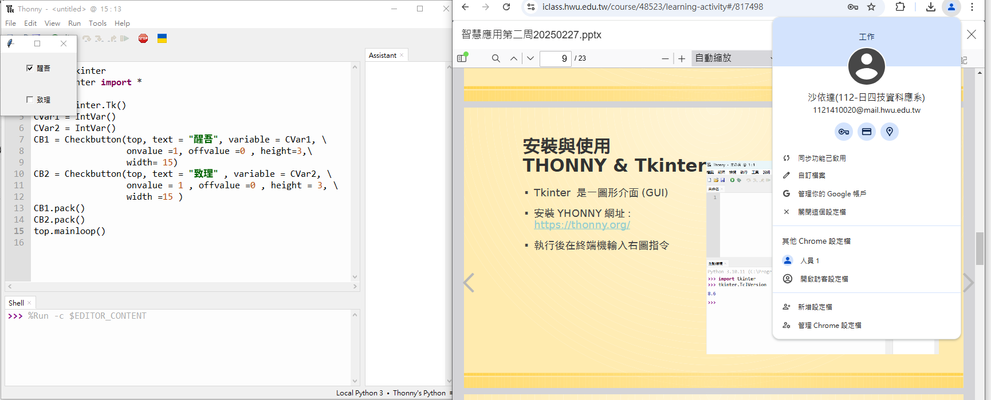Go to next slide with right chevron
Image resolution: width=991 pixels, height=400 pixels.
pyautogui.click(x=968, y=283)
